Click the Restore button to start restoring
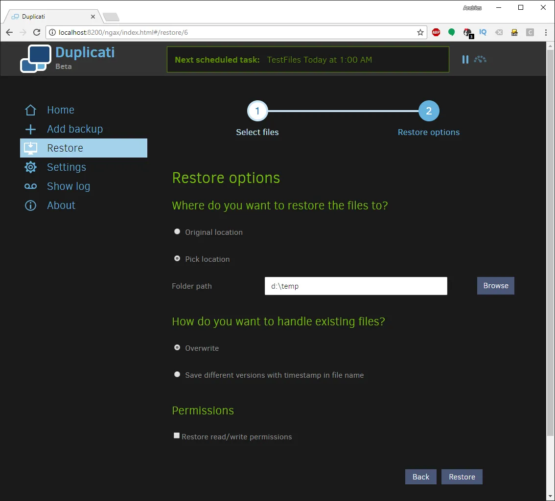This screenshot has width=555, height=501. (x=462, y=477)
